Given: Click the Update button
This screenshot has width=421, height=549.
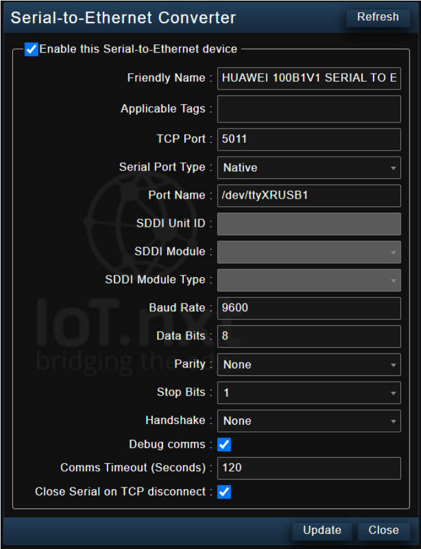Looking at the screenshot, I should click(322, 530).
